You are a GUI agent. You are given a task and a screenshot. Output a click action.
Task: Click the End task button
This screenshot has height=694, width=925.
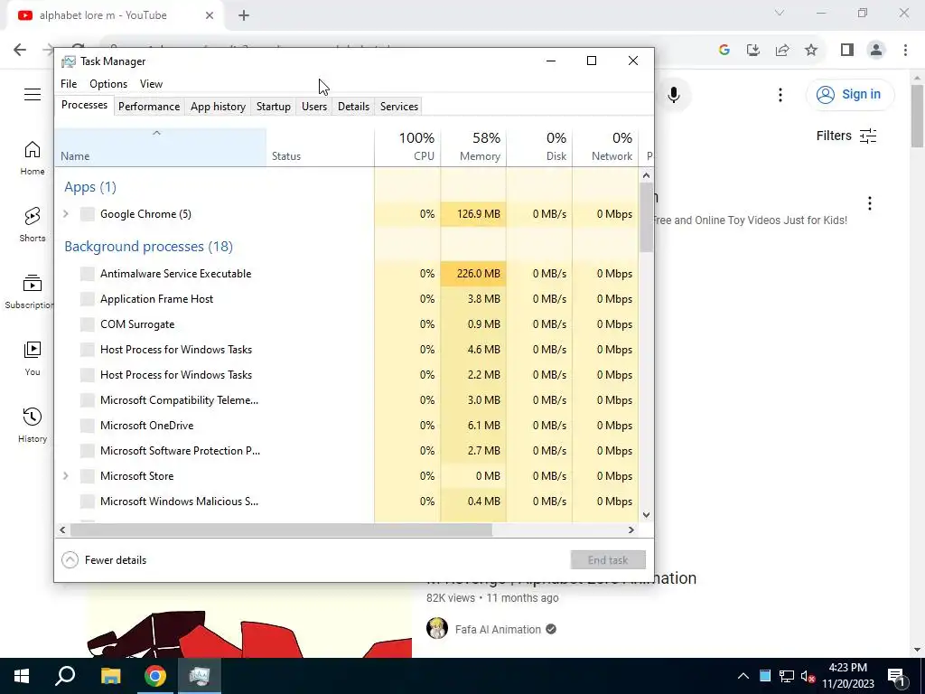tap(608, 560)
